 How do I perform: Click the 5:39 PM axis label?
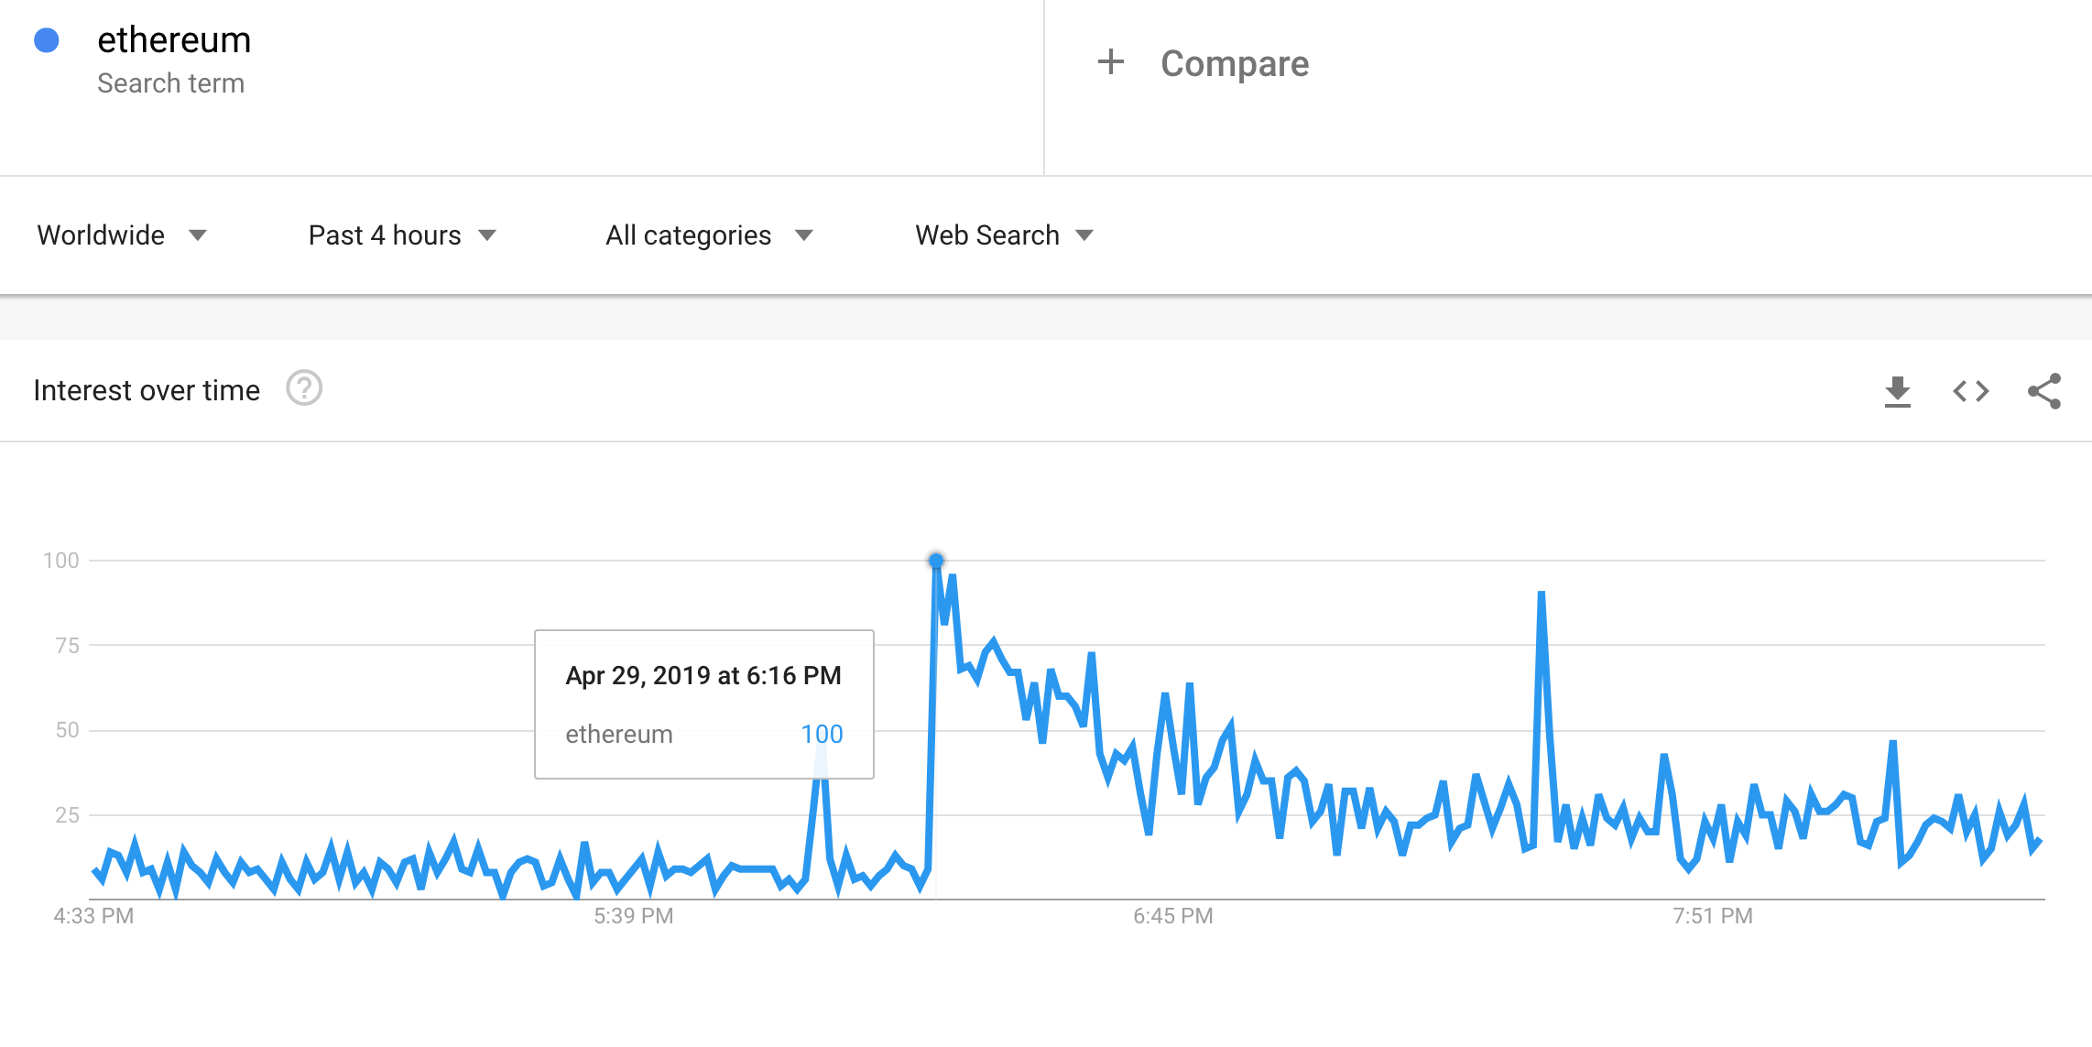[633, 916]
